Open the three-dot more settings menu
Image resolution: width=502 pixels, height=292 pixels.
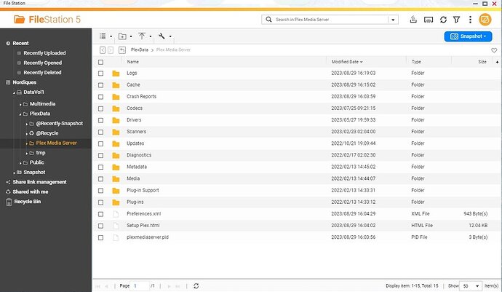[x=470, y=20]
